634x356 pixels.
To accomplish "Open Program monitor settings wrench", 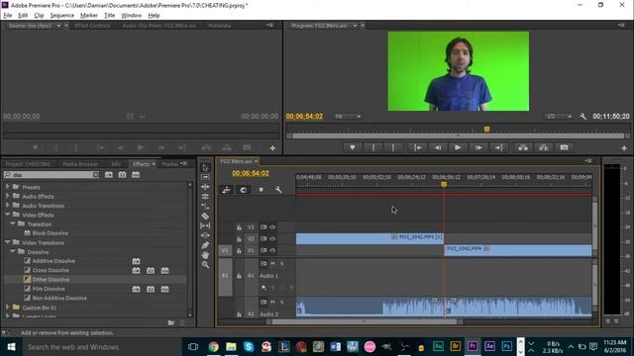I will click(582, 117).
